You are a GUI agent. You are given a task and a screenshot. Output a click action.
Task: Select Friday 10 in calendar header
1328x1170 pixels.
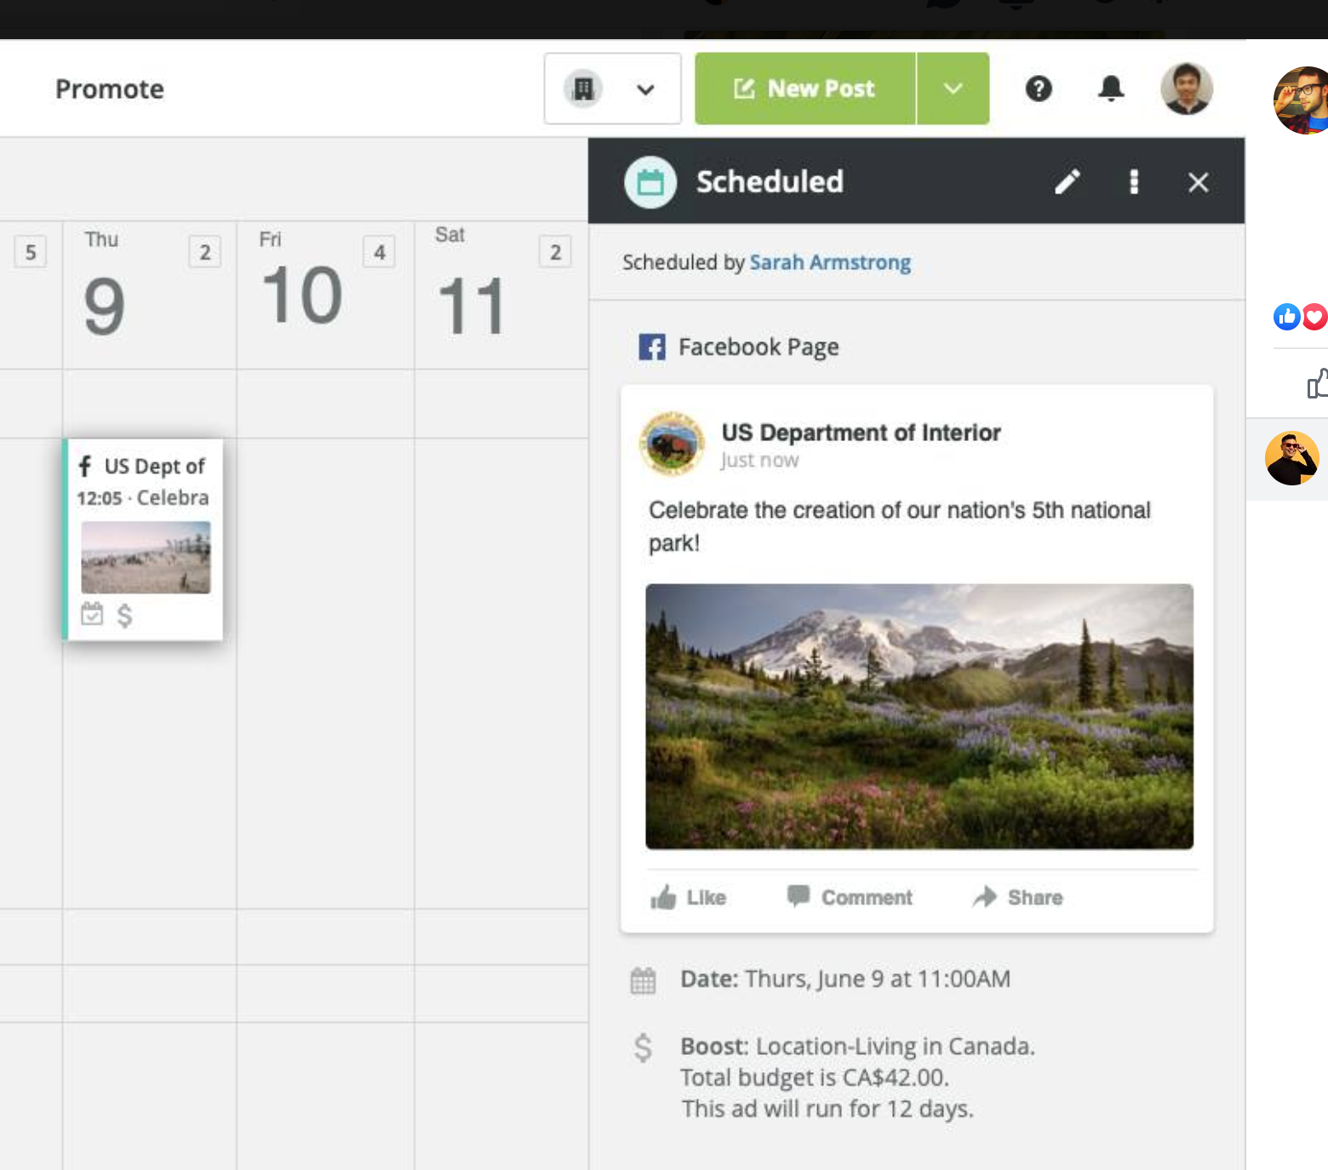click(302, 295)
